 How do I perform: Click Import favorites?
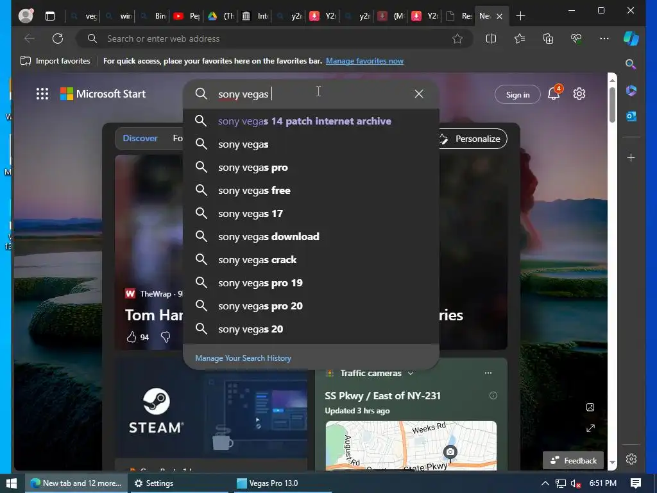pyautogui.click(x=55, y=61)
